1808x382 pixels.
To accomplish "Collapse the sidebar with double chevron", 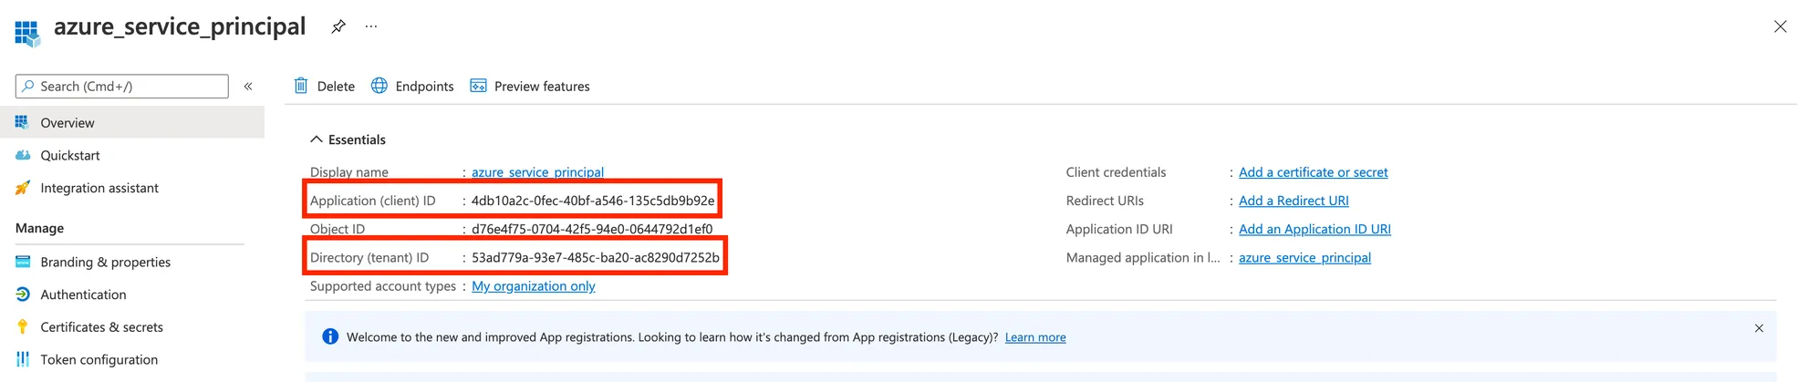I will pyautogui.click(x=248, y=87).
